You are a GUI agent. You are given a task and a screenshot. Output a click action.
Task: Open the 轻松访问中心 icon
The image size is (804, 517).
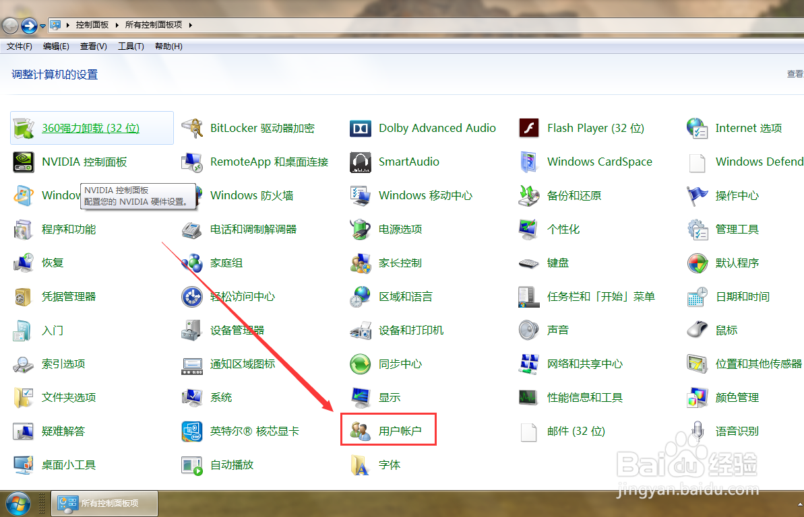tap(192, 297)
